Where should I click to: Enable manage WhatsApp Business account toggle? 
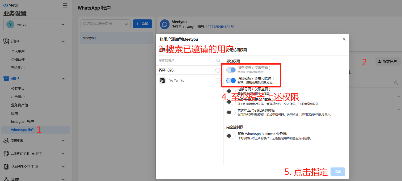231,136
